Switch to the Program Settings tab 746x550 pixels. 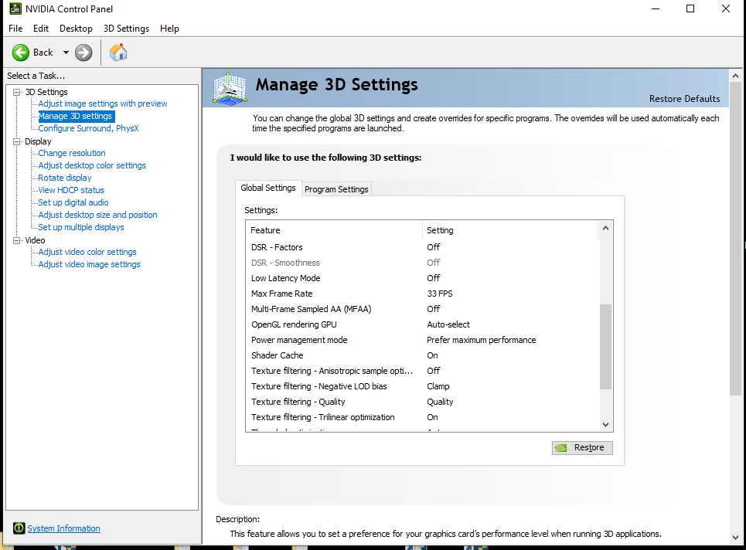coord(336,189)
